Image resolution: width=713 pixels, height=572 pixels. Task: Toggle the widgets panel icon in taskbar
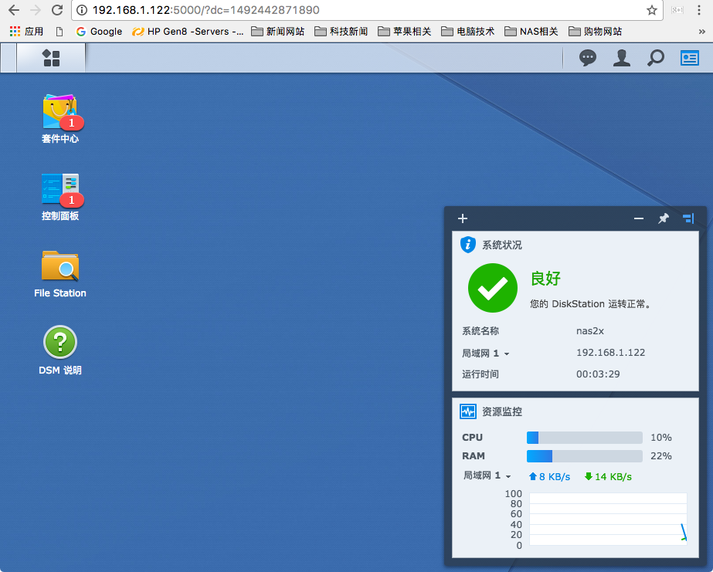689,58
